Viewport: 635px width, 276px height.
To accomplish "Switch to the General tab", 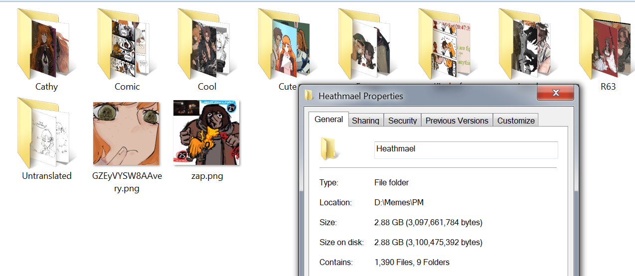I will tap(329, 119).
